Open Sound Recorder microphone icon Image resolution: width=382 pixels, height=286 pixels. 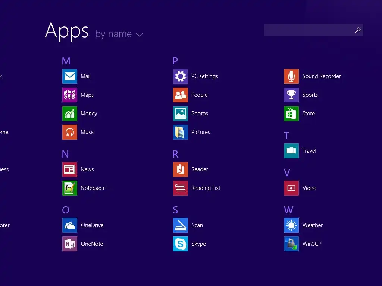point(291,76)
